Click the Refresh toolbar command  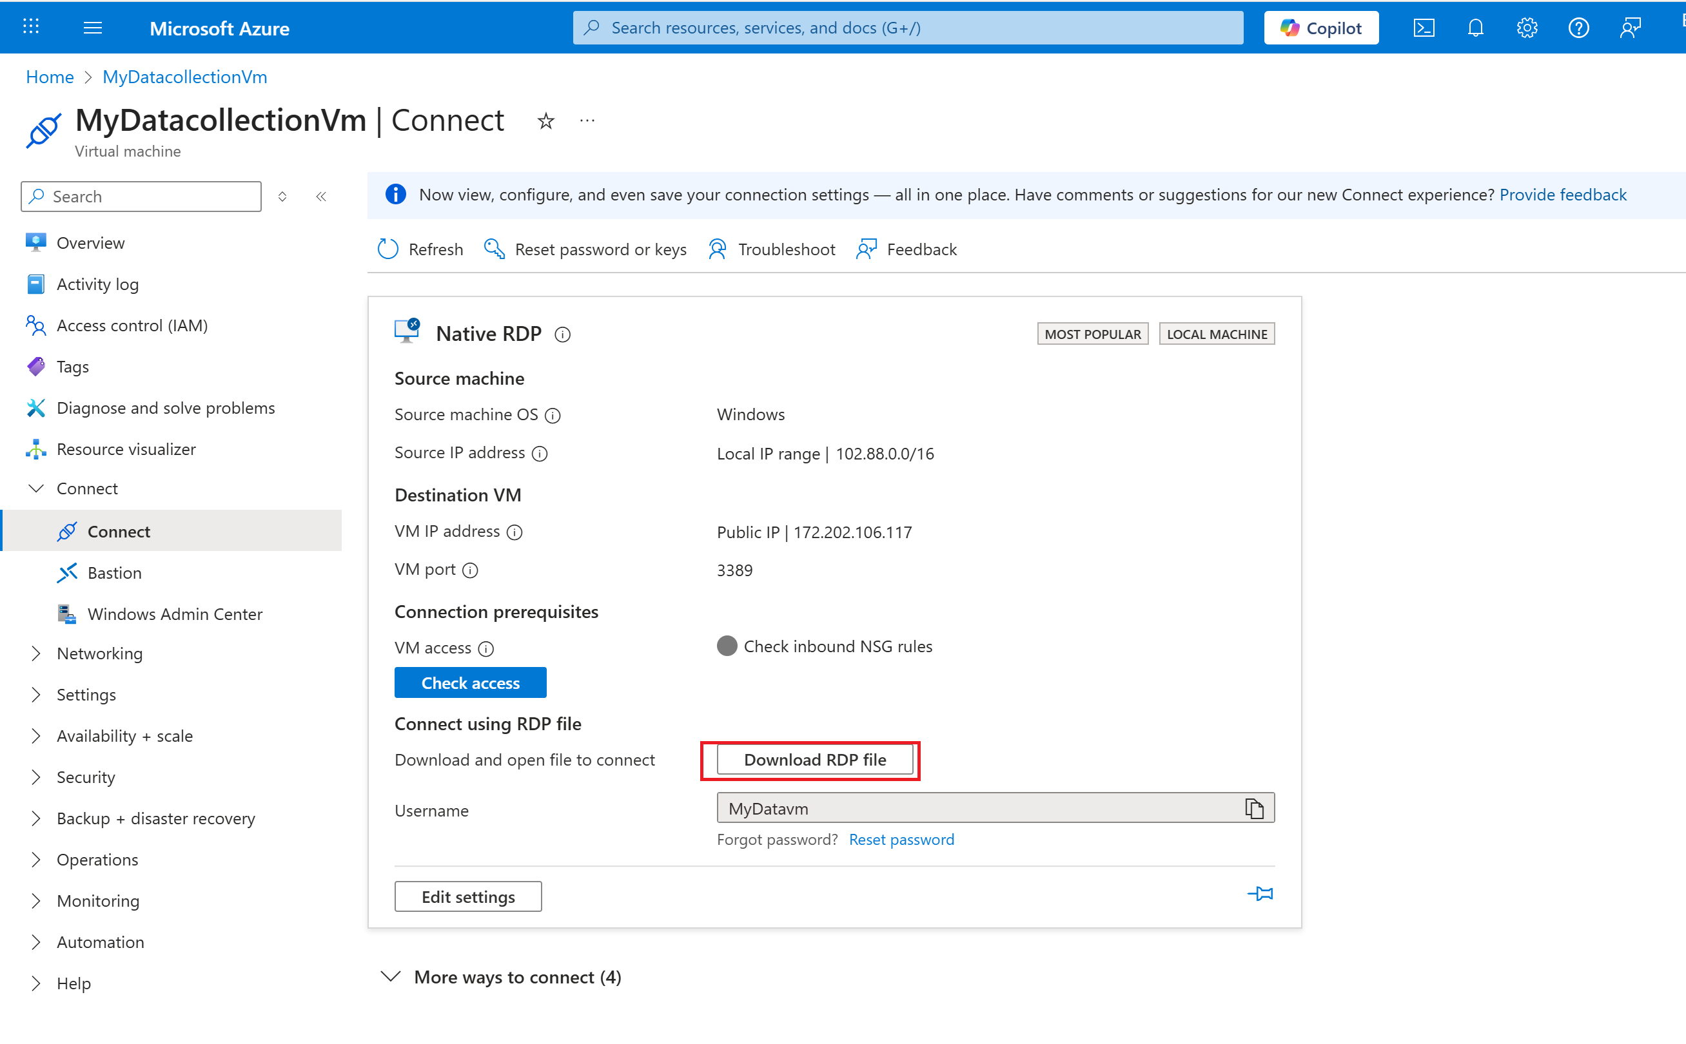(420, 249)
